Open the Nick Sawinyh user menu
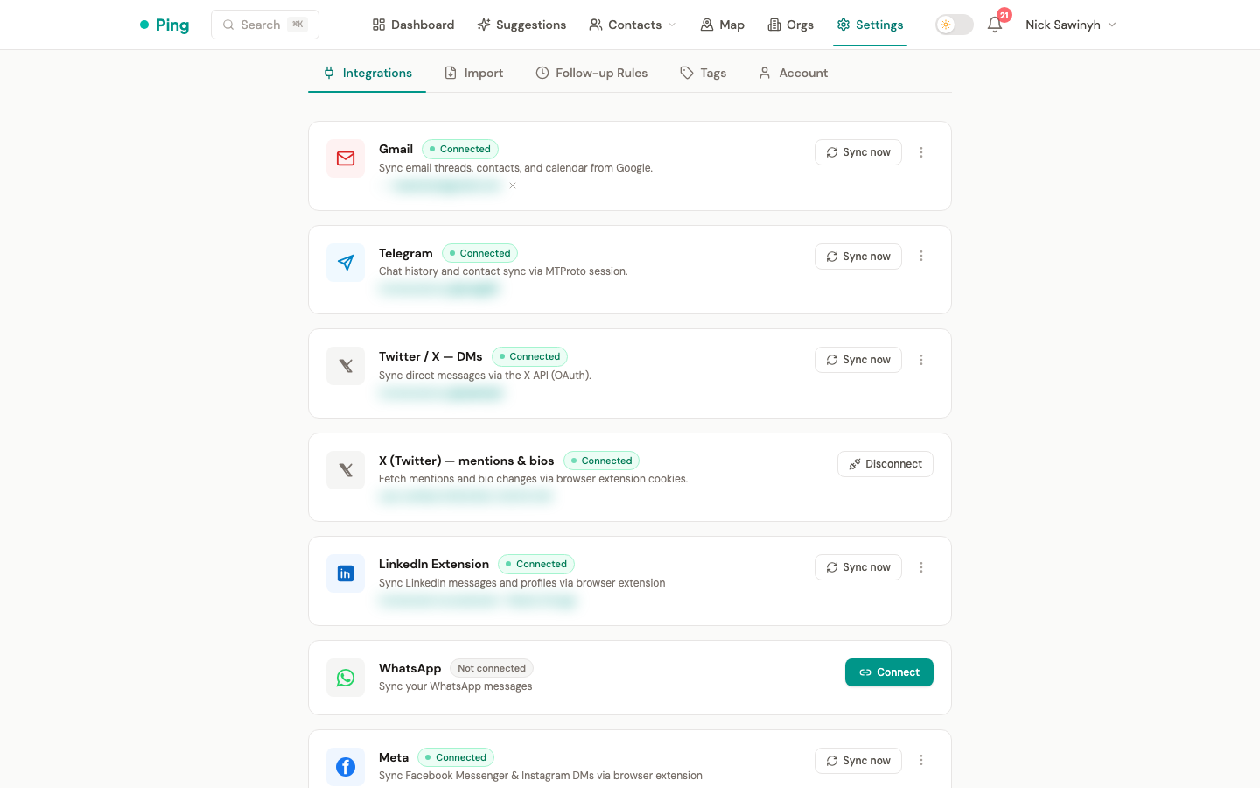The image size is (1260, 788). tap(1071, 25)
